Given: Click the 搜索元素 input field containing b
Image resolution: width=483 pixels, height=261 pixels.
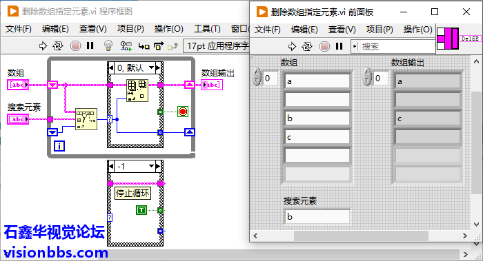Looking at the screenshot, I should click(x=317, y=217).
